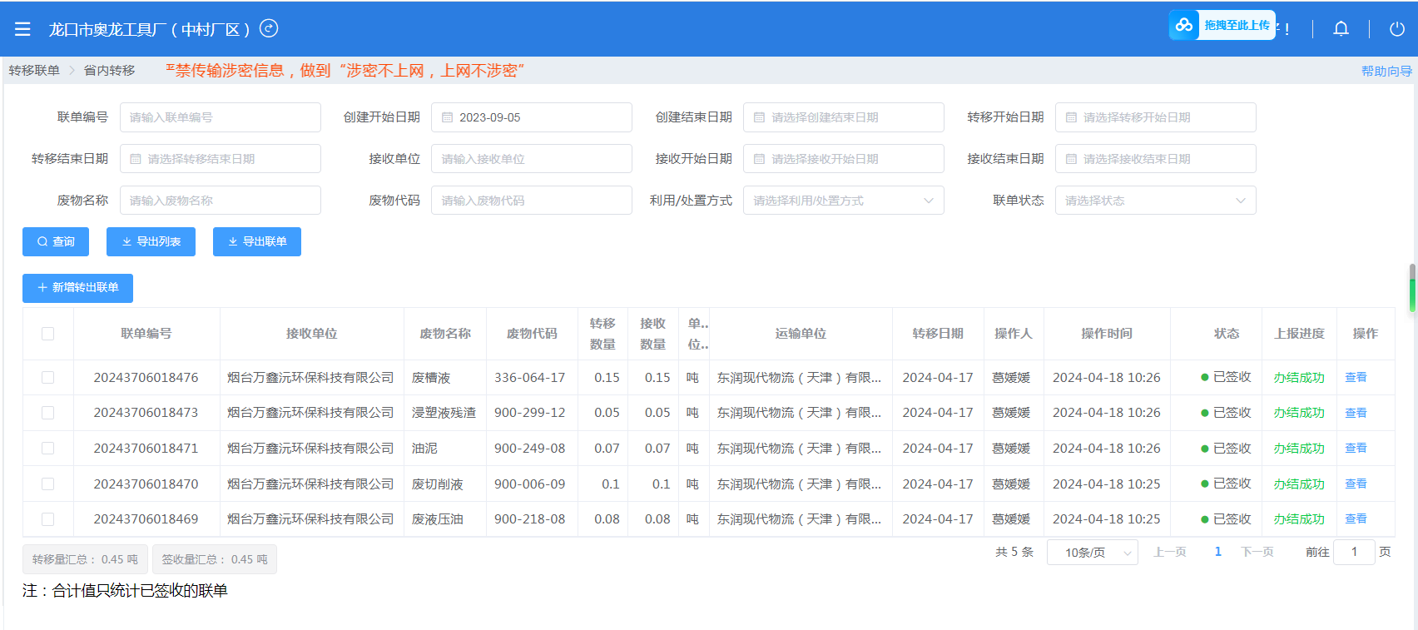Open the 联单状态 dropdown
Image resolution: width=1418 pixels, height=630 pixels.
point(1155,201)
